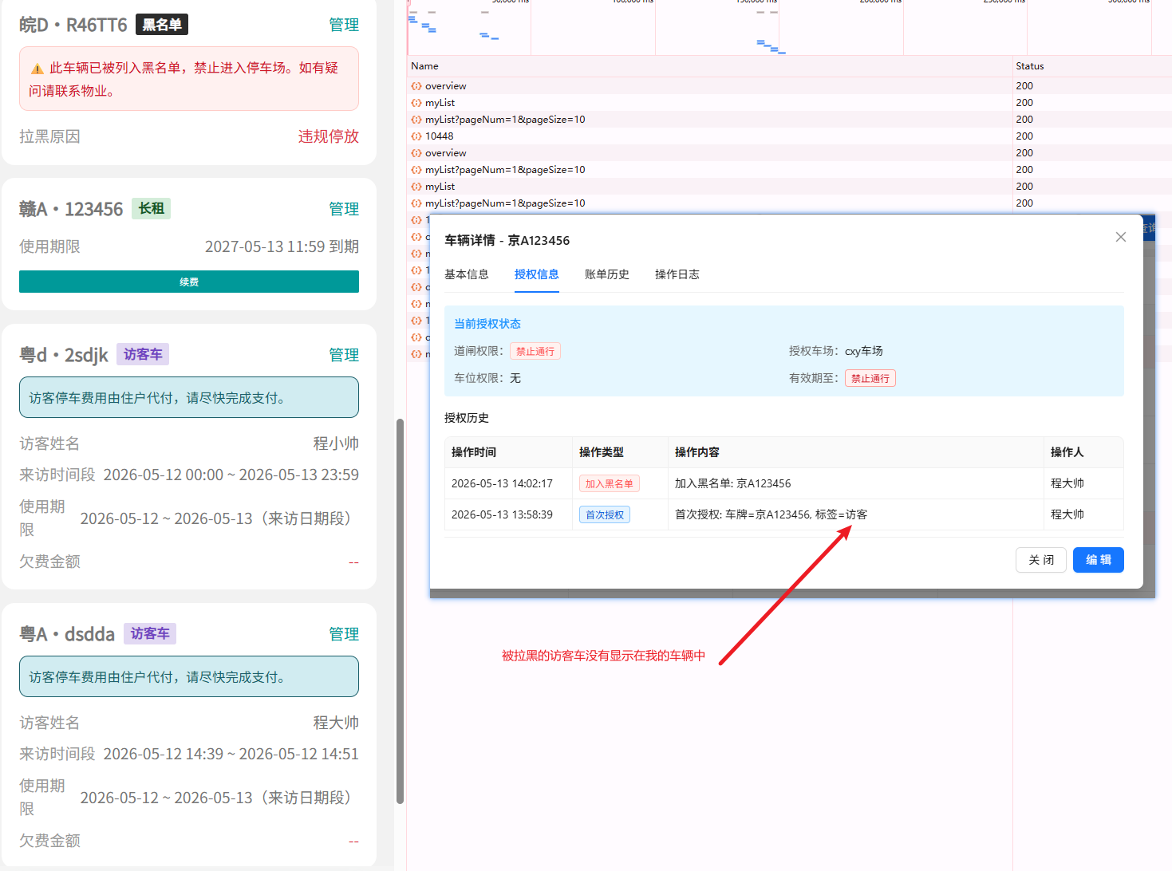Open 管理 for vehicle 粤d·2sdjk
The image size is (1172, 871).
point(344,355)
